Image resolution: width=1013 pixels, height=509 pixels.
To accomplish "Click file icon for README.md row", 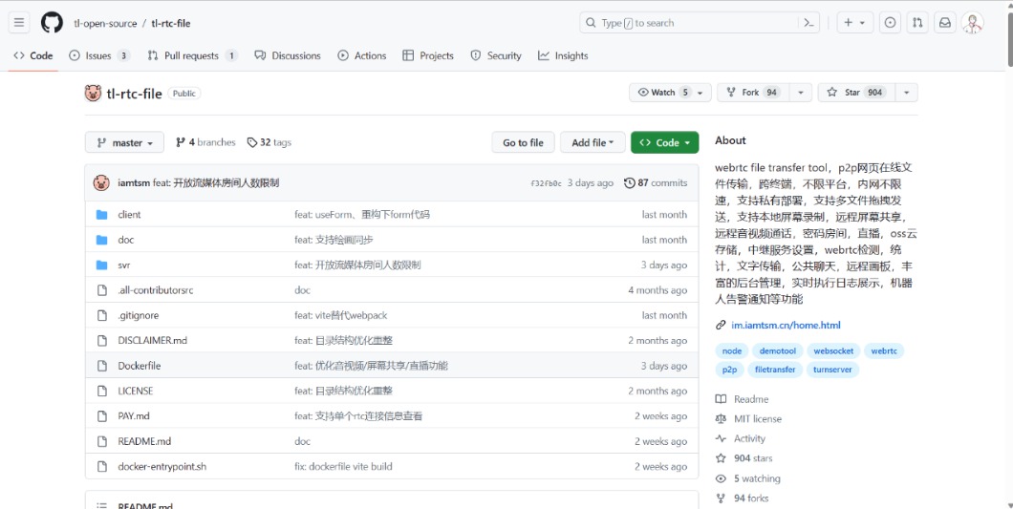I will click(x=101, y=441).
